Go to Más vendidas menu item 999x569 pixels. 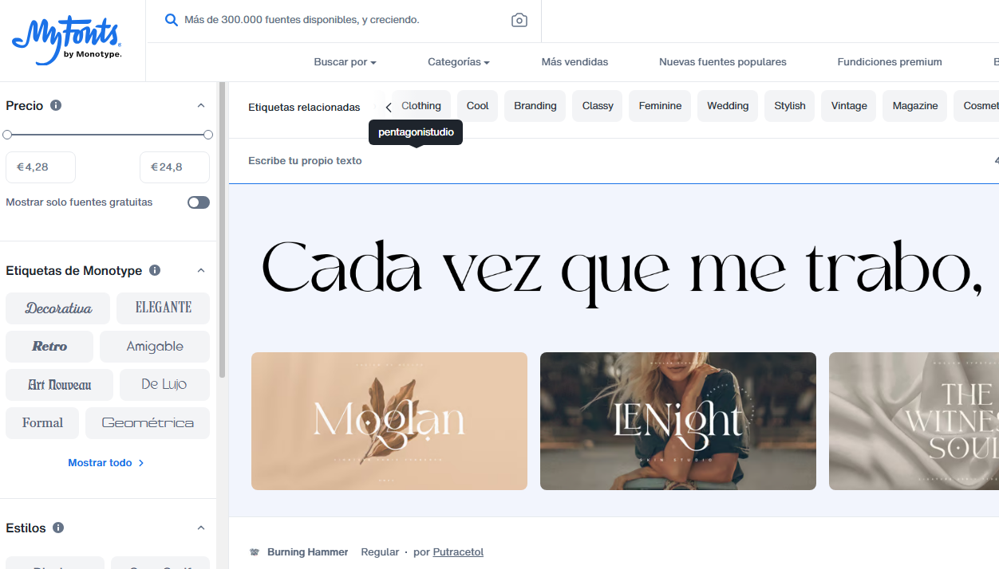pos(575,62)
